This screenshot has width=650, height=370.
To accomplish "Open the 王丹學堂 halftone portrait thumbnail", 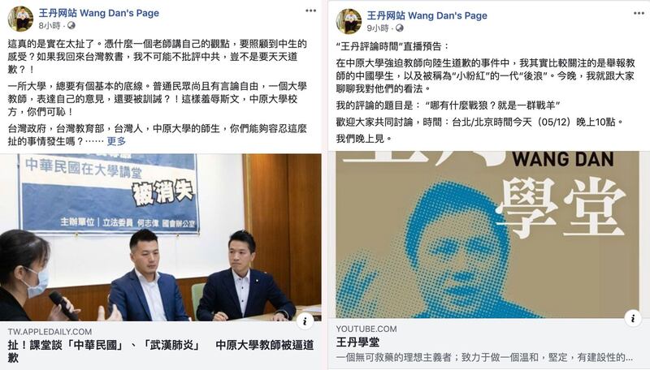I will pyautogui.click(x=487, y=234).
